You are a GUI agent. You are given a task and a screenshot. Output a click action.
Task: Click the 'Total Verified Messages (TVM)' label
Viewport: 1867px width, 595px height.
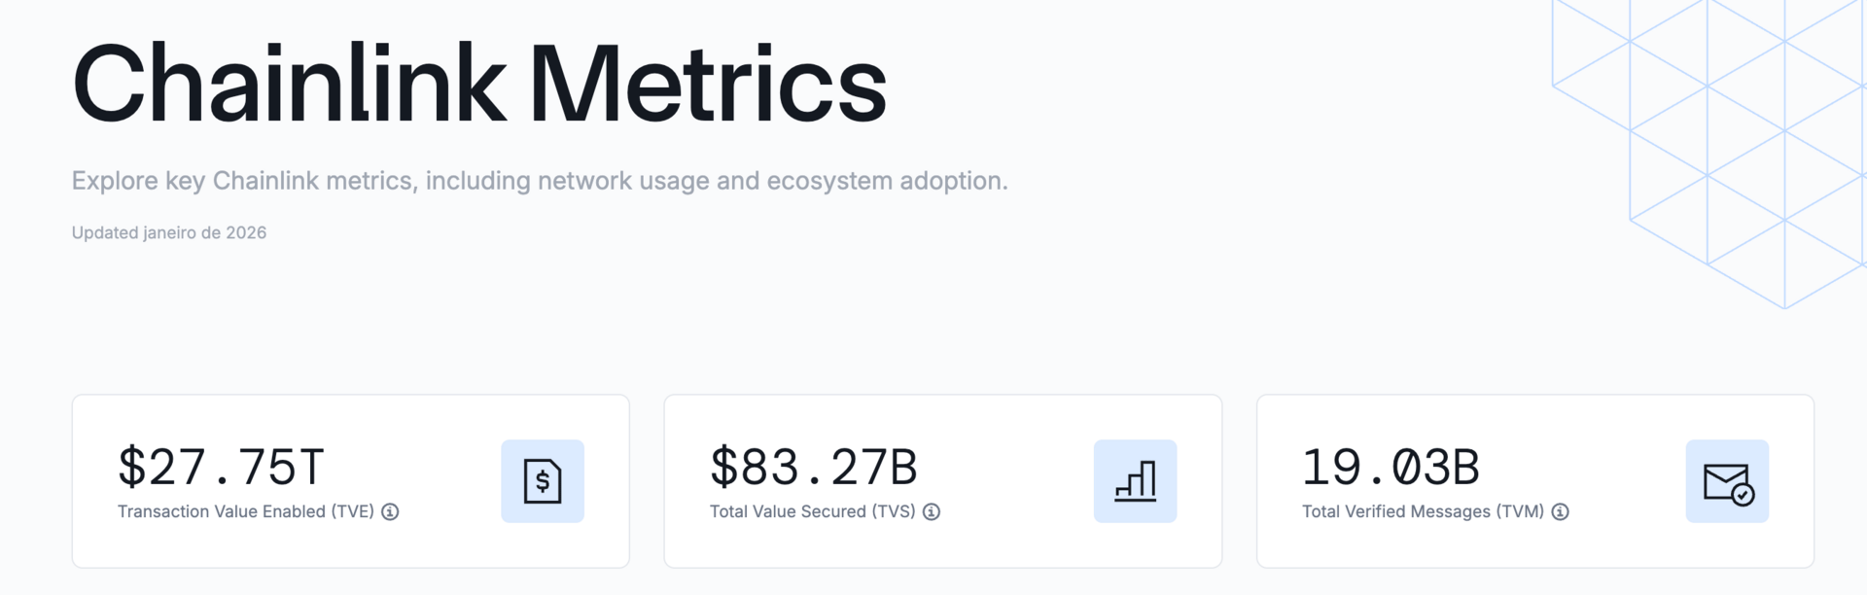pyautogui.click(x=1424, y=511)
